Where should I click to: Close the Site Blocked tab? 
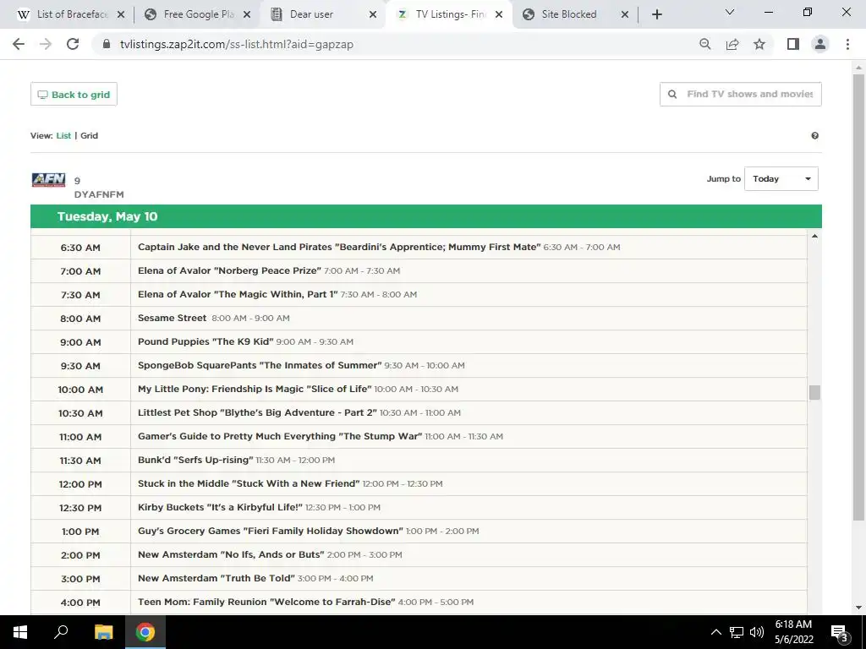tap(625, 14)
